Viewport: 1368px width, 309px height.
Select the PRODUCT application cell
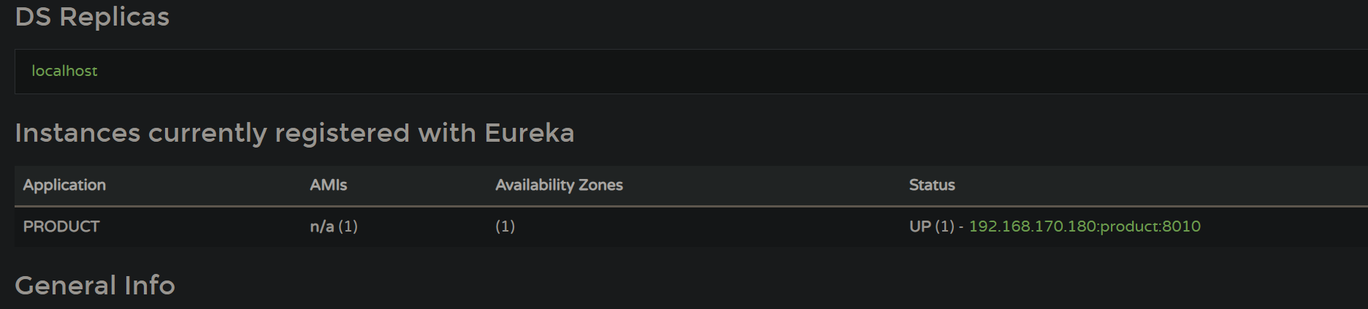61,226
